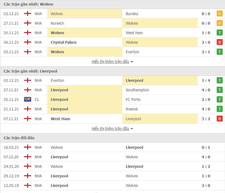The width and height of the screenshot is (225, 193).
Task: Open the 07.12.20 Liverpool vs Wolves match row
Action: click(x=112, y=157)
